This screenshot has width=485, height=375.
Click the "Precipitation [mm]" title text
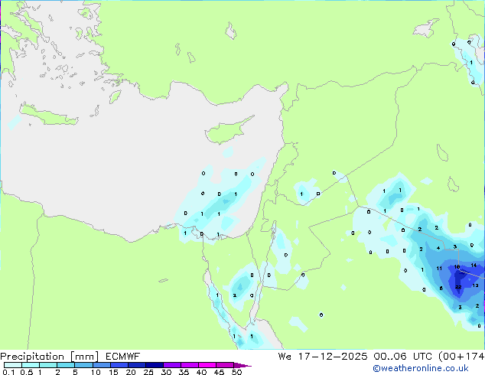pyautogui.click(x=50, y=357)
